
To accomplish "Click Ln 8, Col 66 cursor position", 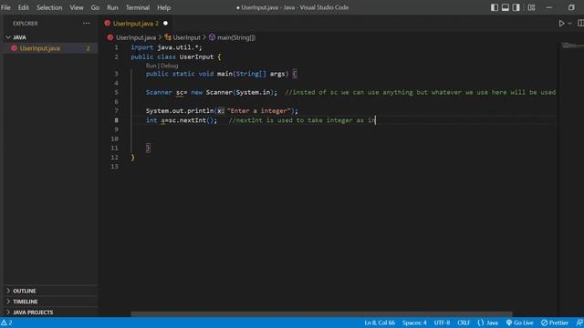I will point(380,323).
